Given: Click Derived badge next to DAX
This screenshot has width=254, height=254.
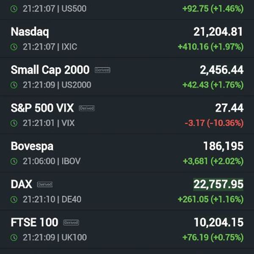Looking at the screenshot, I should (x=45, y=184).
